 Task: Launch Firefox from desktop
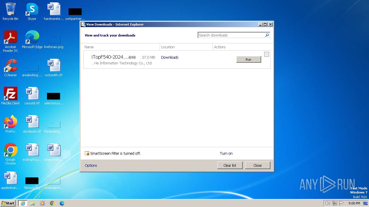click(x=10, y=124)
